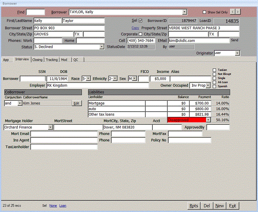Open the Originator dropdown
Screen dimensions: 258x212
click(237, 53)
